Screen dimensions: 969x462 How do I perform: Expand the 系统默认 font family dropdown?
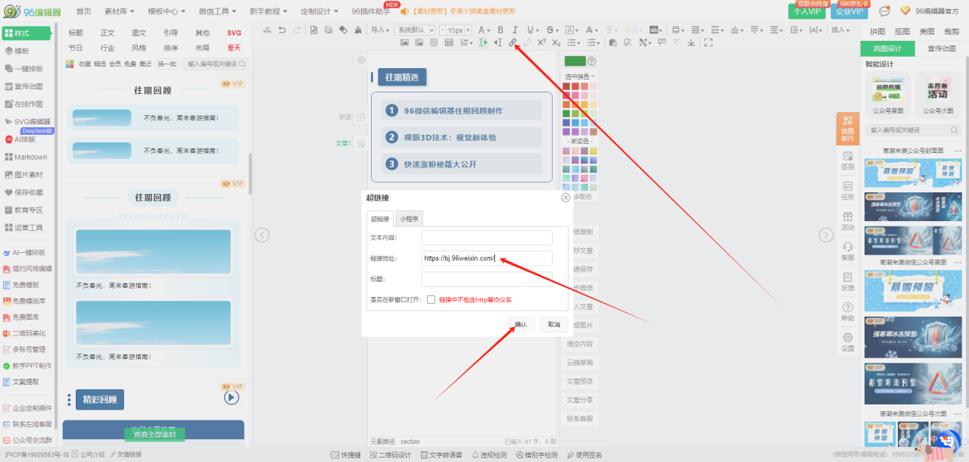[x=415, y=30]
